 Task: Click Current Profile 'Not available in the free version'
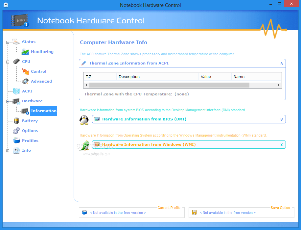click(118, 213)
